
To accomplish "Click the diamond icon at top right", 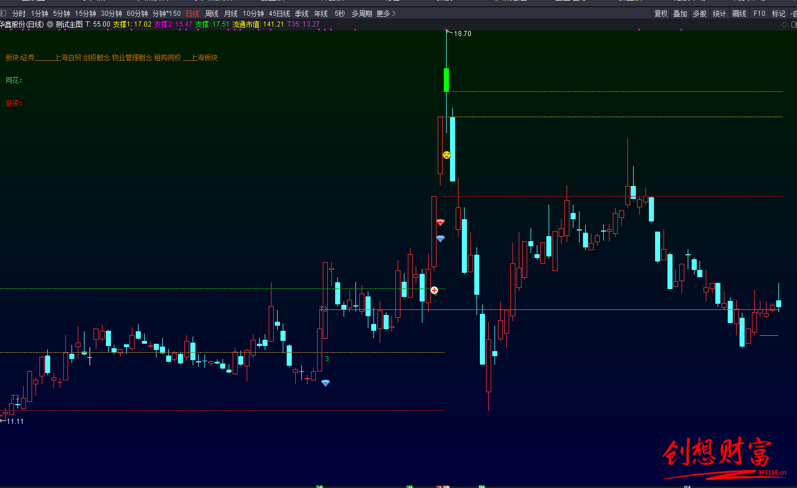I will point(783,24).
